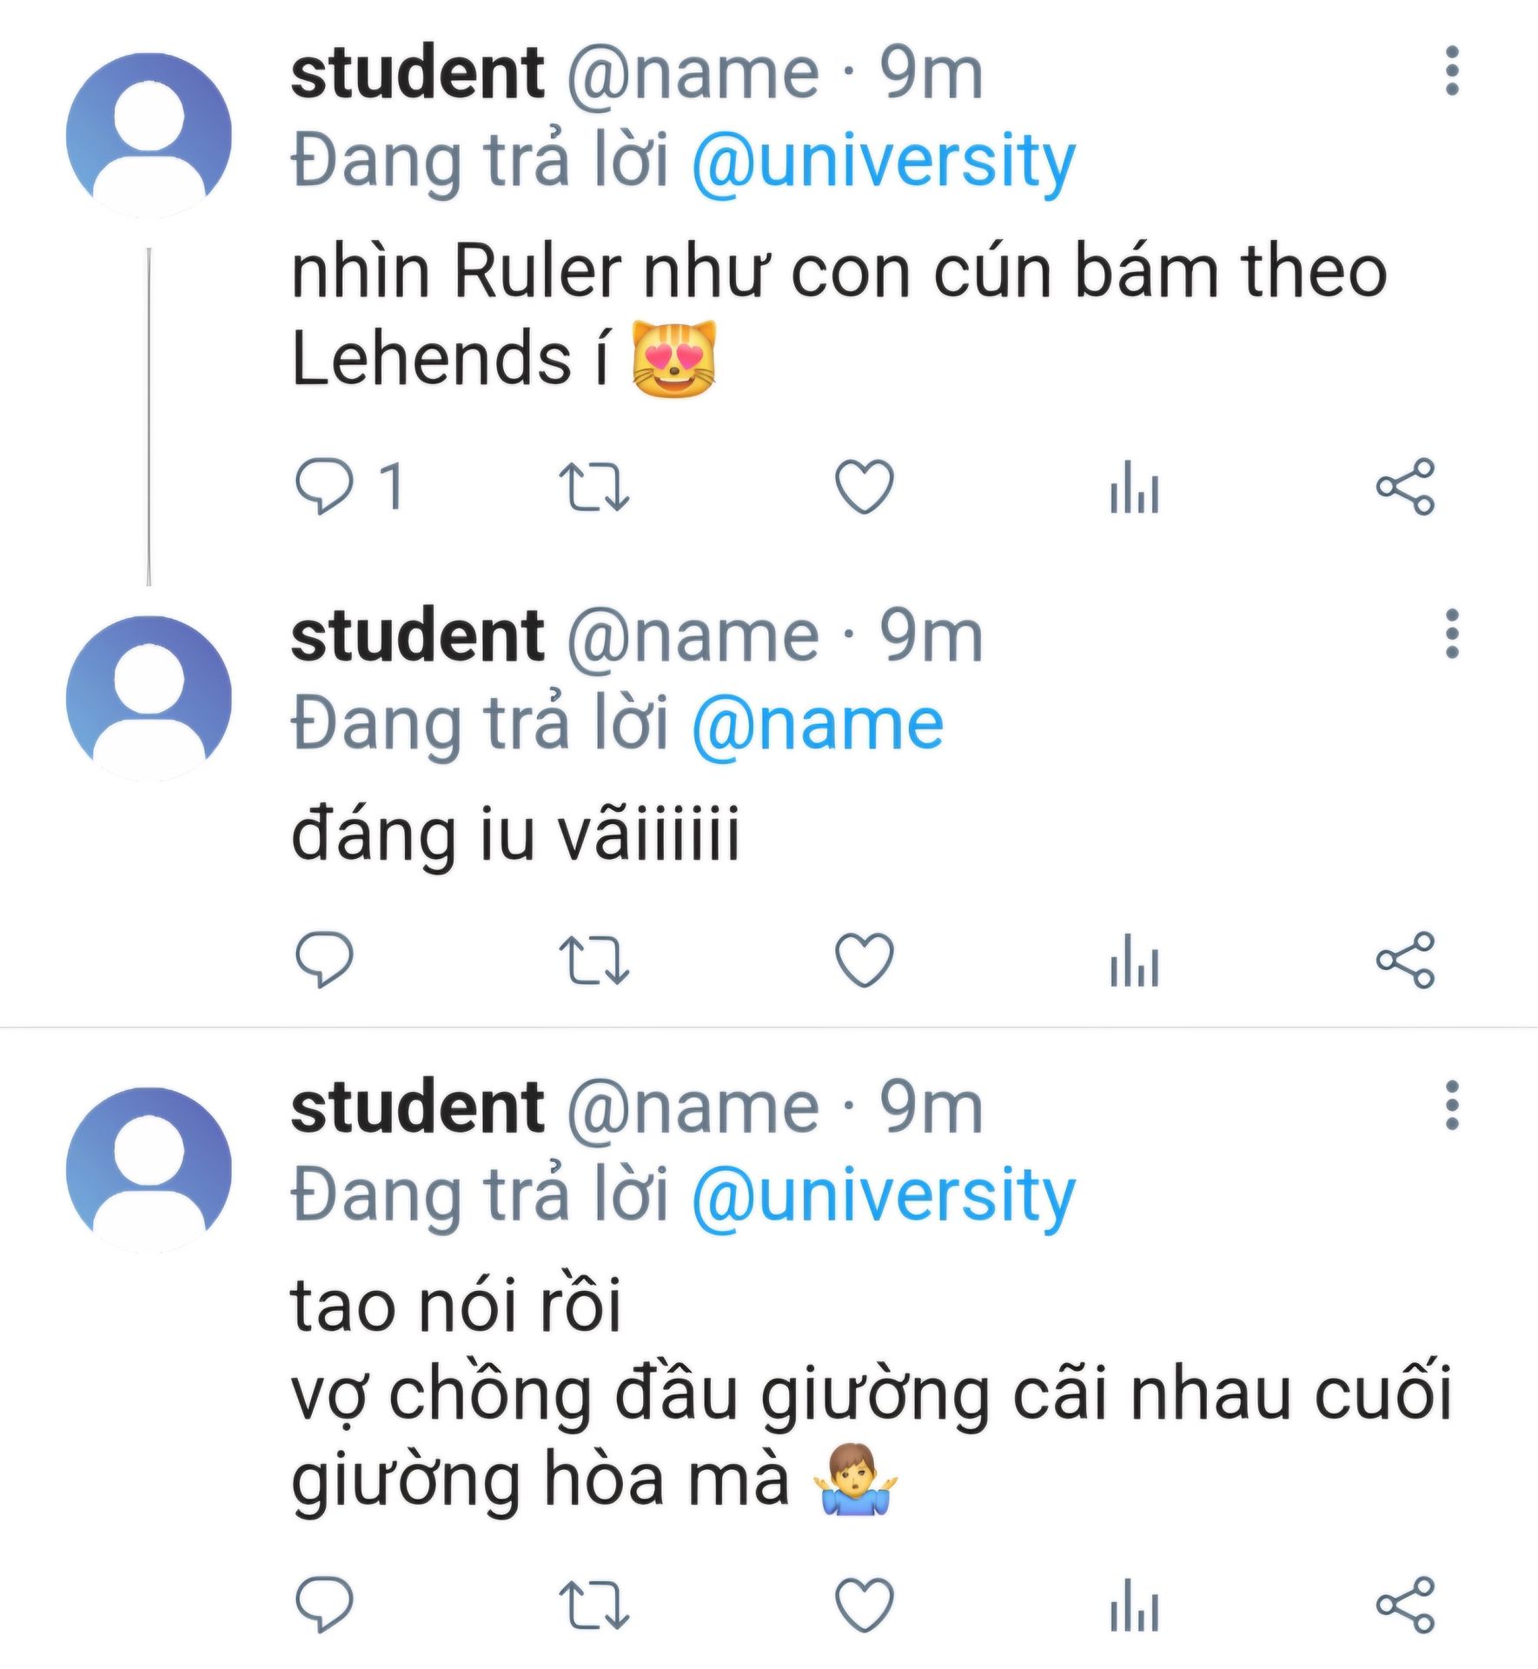Open @university link in first tweet
Image resolution: width=1538 pixels, height=1669 pixels.
883,162
